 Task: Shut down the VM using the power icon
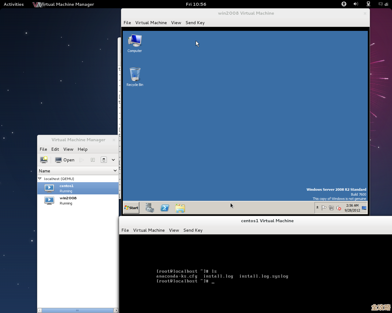(103, 160)
